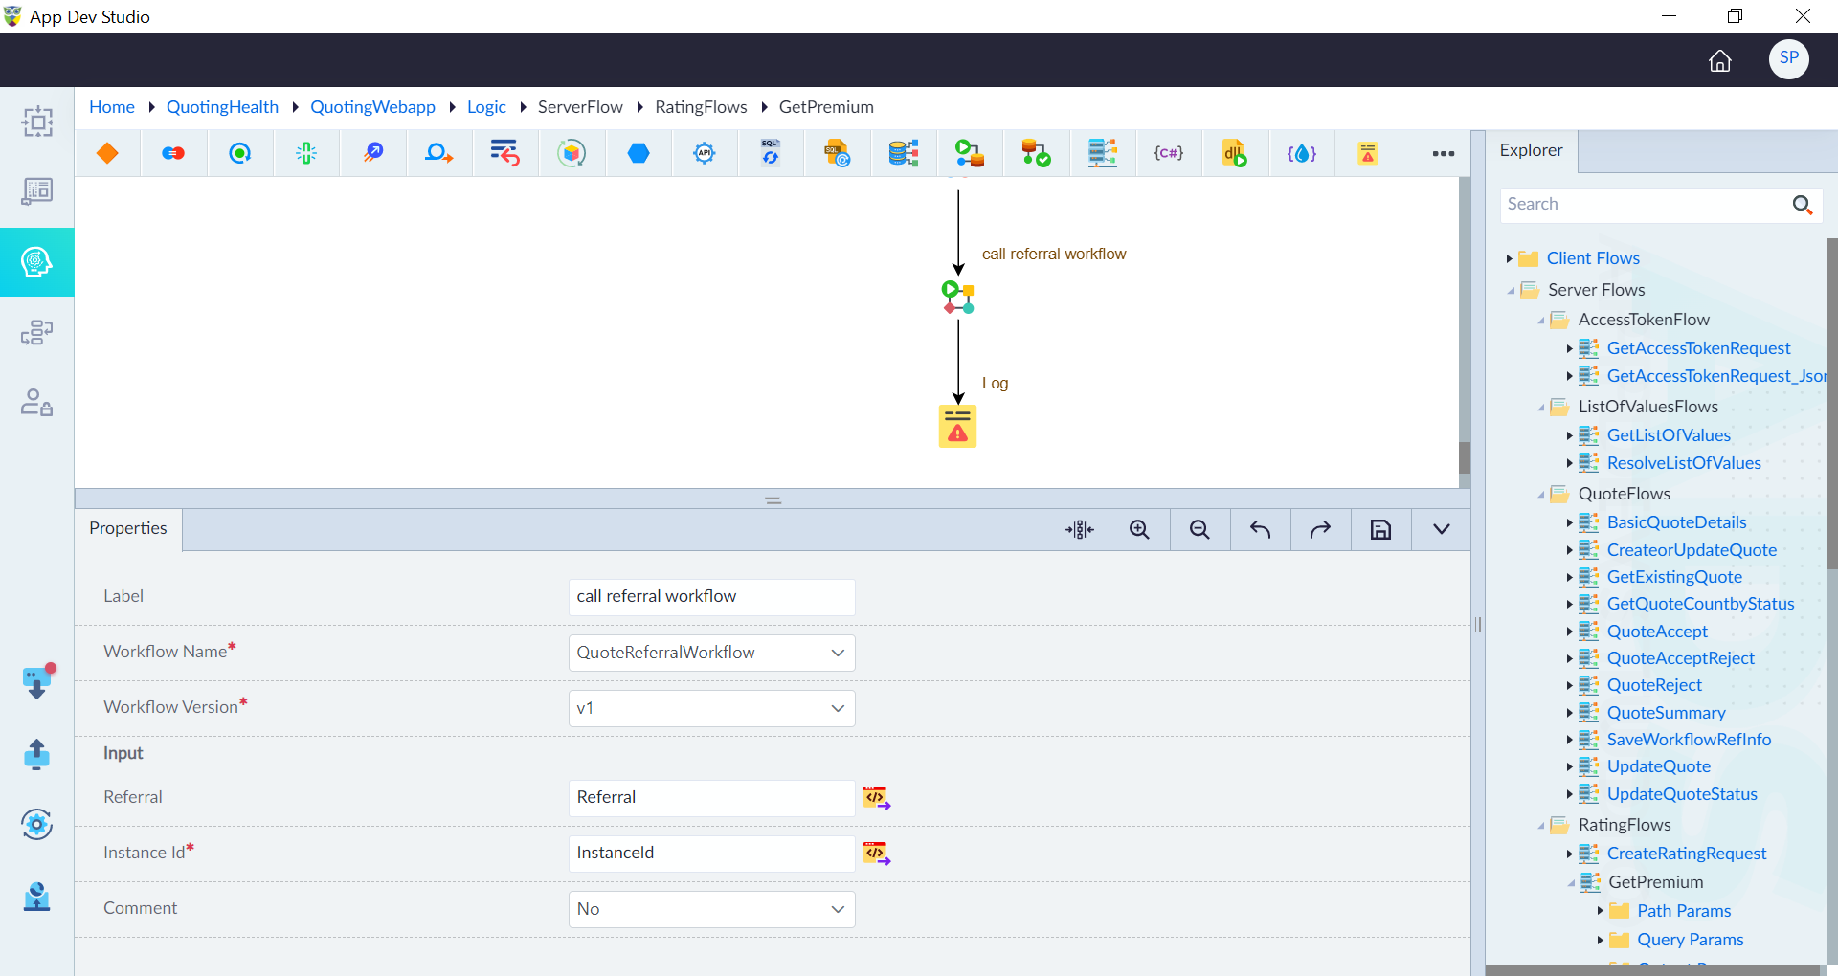Collapse the QuoteFlows folder
This screenshot has width=1838, height=976.
pyautogui.click(x=1541, y=495)
